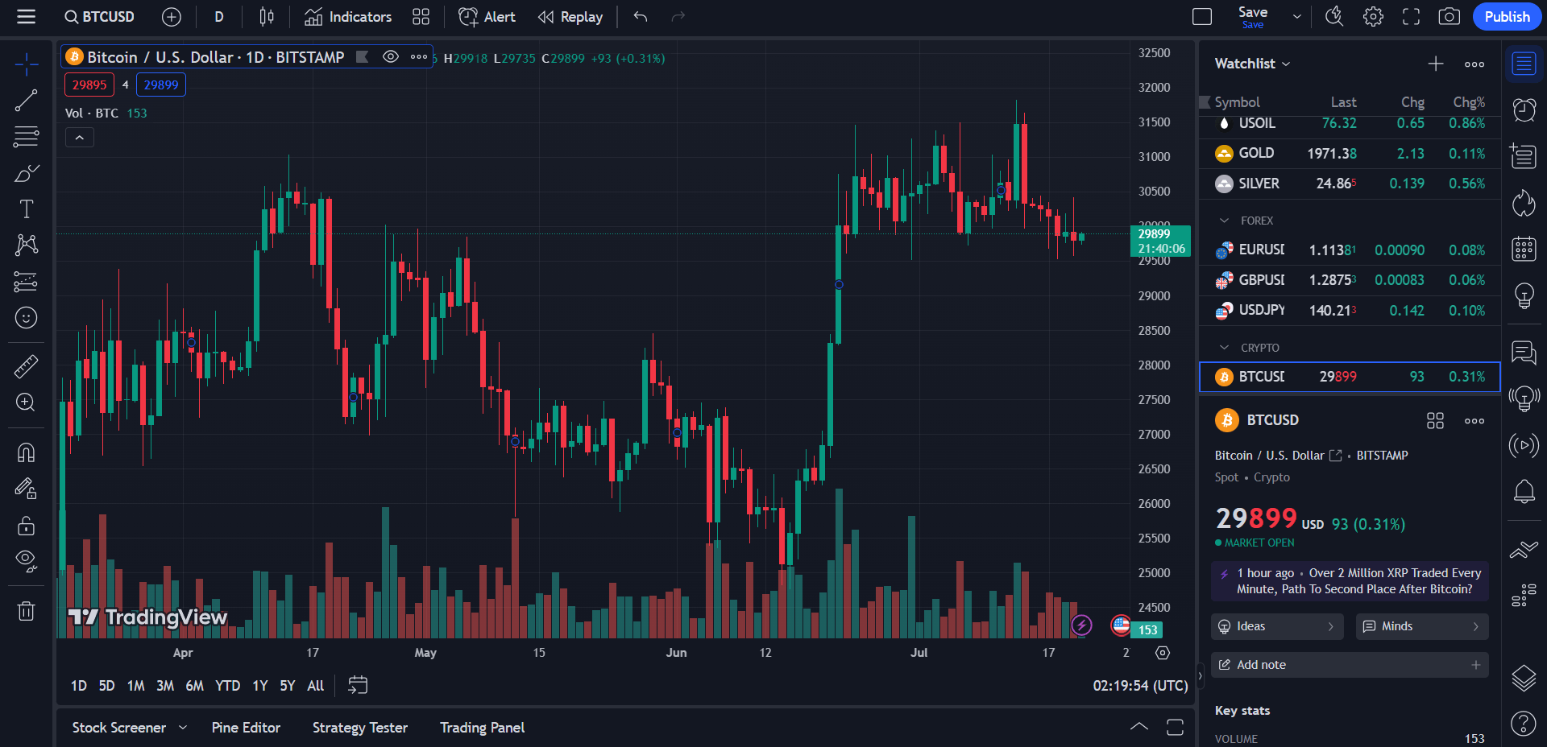The height and width of the screenshot is (747, 1547).
Task: Activate the magnet mode tool
Action: pyautogui.click(x=26, y=452)
